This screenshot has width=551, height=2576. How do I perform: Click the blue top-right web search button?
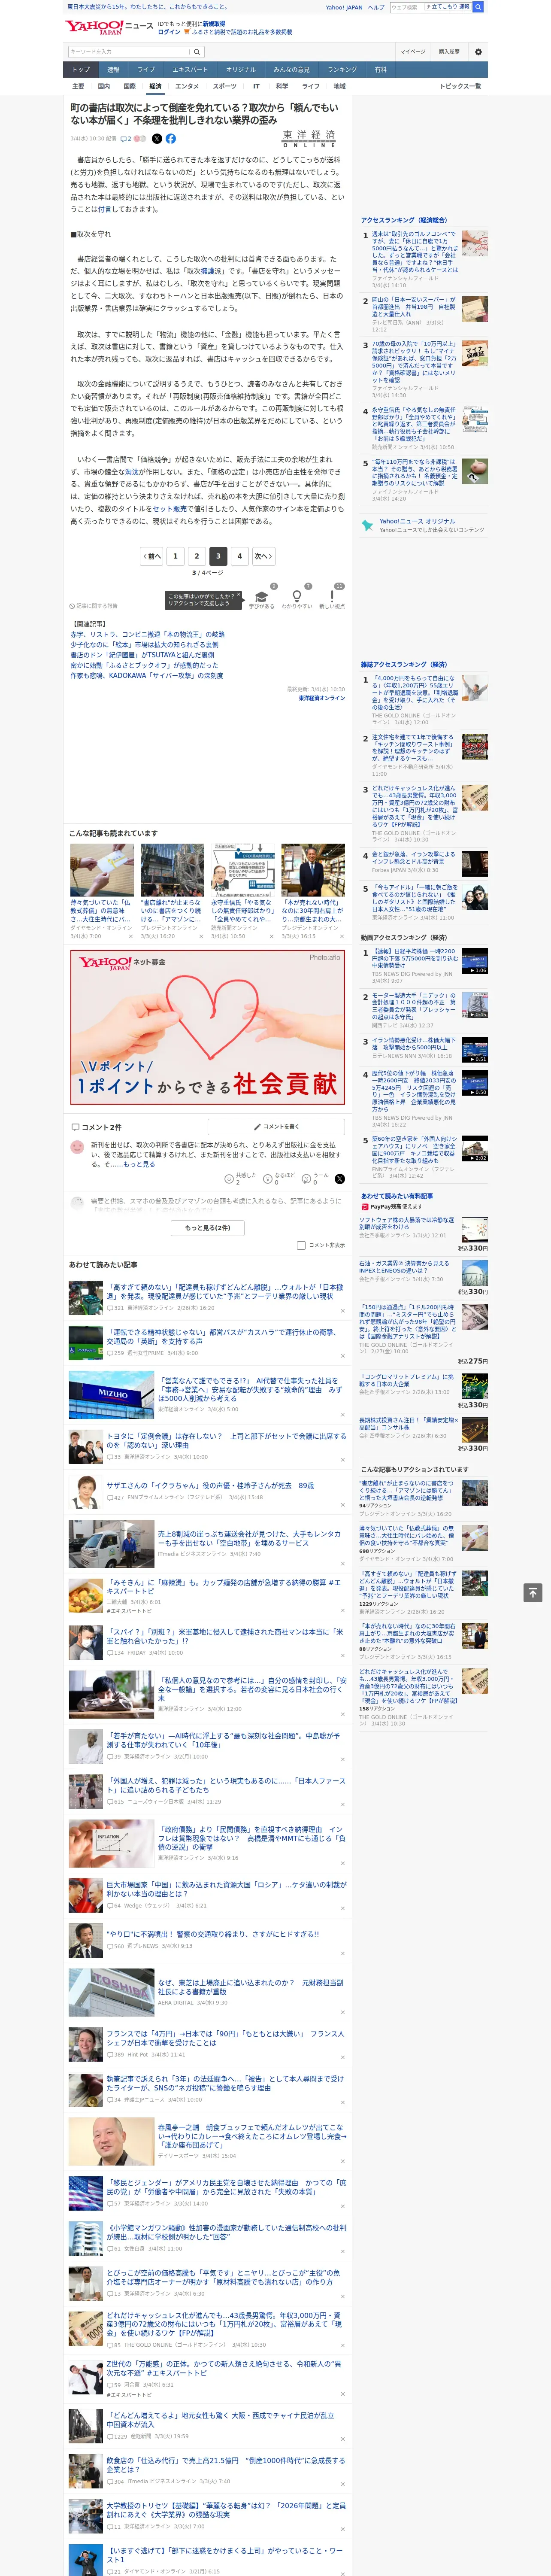478,7
